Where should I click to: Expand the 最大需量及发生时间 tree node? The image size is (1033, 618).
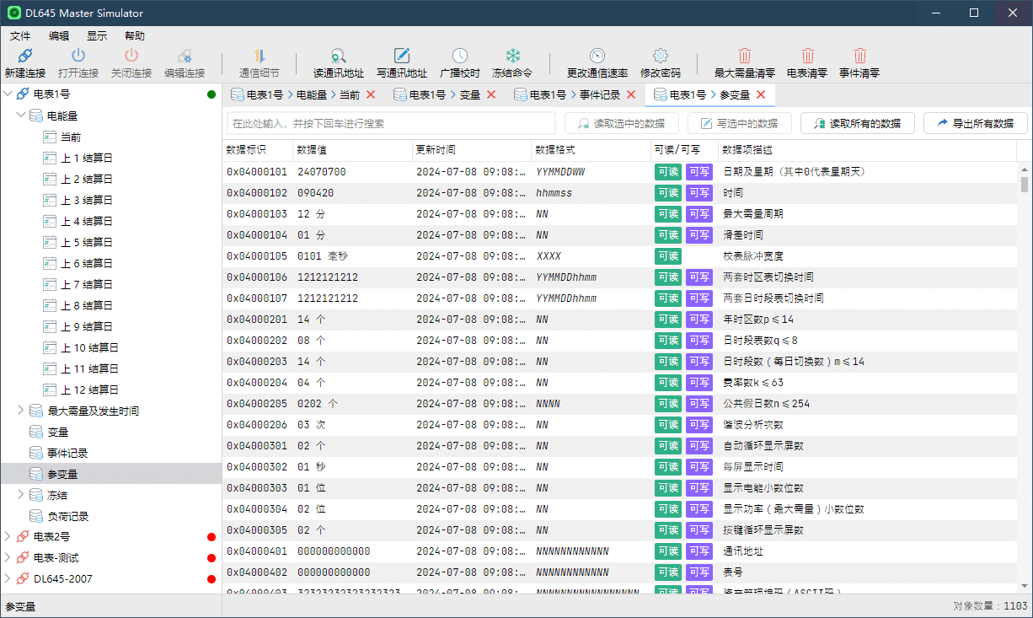[x=21, y=411]
